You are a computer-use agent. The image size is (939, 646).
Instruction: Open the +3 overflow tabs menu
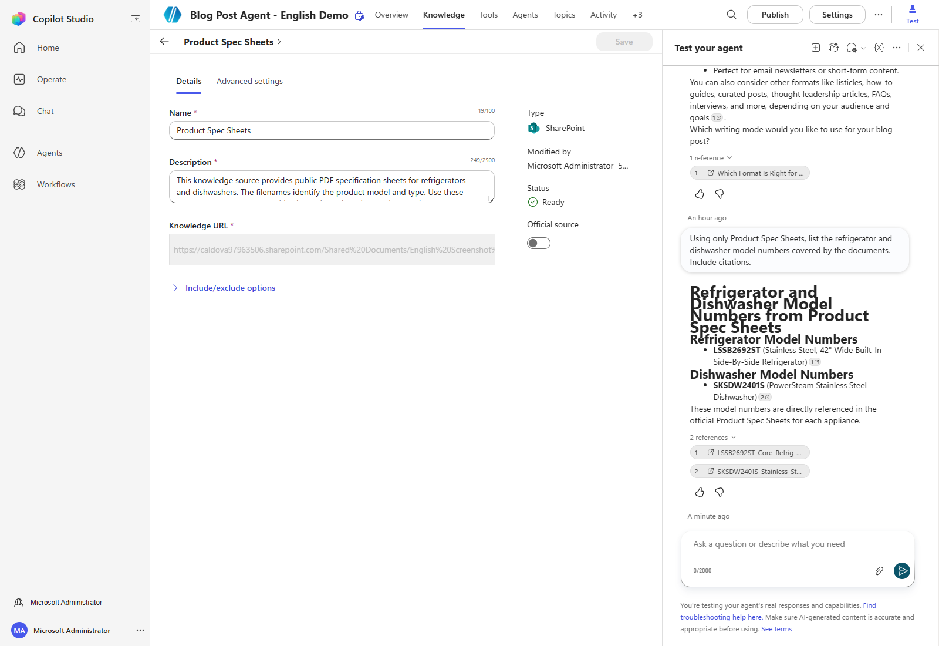[637, 15]
